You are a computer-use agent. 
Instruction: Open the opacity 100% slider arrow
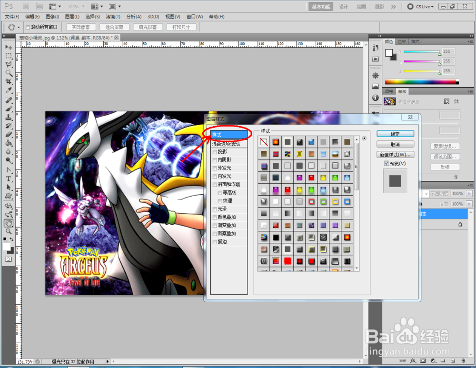(469, 193)
